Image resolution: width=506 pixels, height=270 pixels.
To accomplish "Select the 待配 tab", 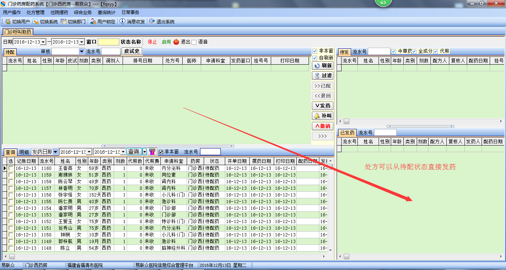I will [10, 52].
